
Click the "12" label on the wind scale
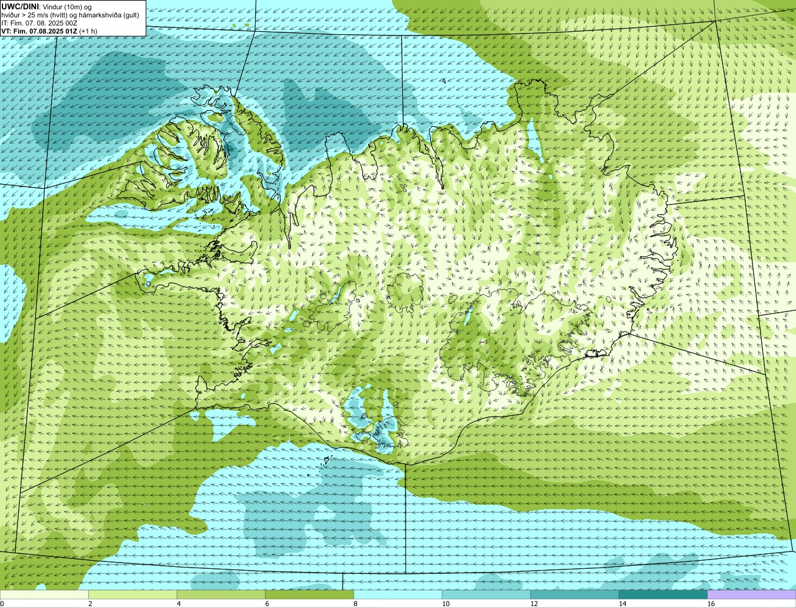click(534, 604)
